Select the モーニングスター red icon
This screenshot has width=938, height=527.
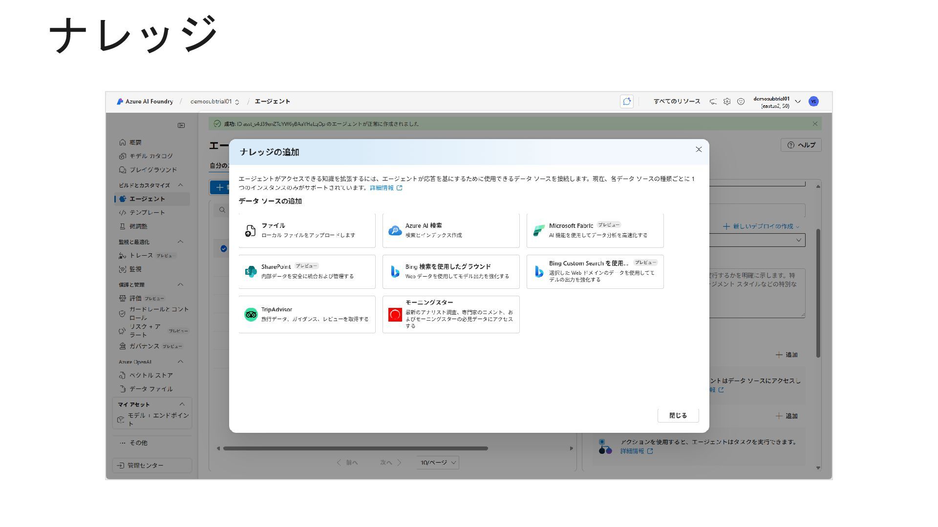[395, 315]
